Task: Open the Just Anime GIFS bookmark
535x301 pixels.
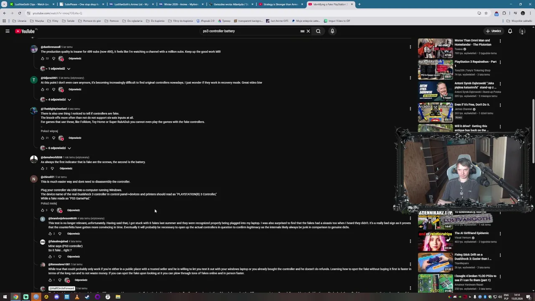Action: (277, 21)
